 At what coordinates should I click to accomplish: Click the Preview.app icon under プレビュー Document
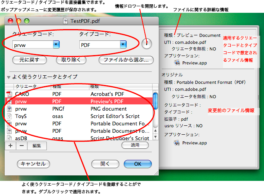coord(177,62)
